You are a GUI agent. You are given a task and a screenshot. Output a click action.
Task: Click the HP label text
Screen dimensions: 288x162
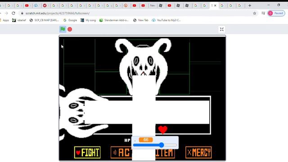point(127,140)
